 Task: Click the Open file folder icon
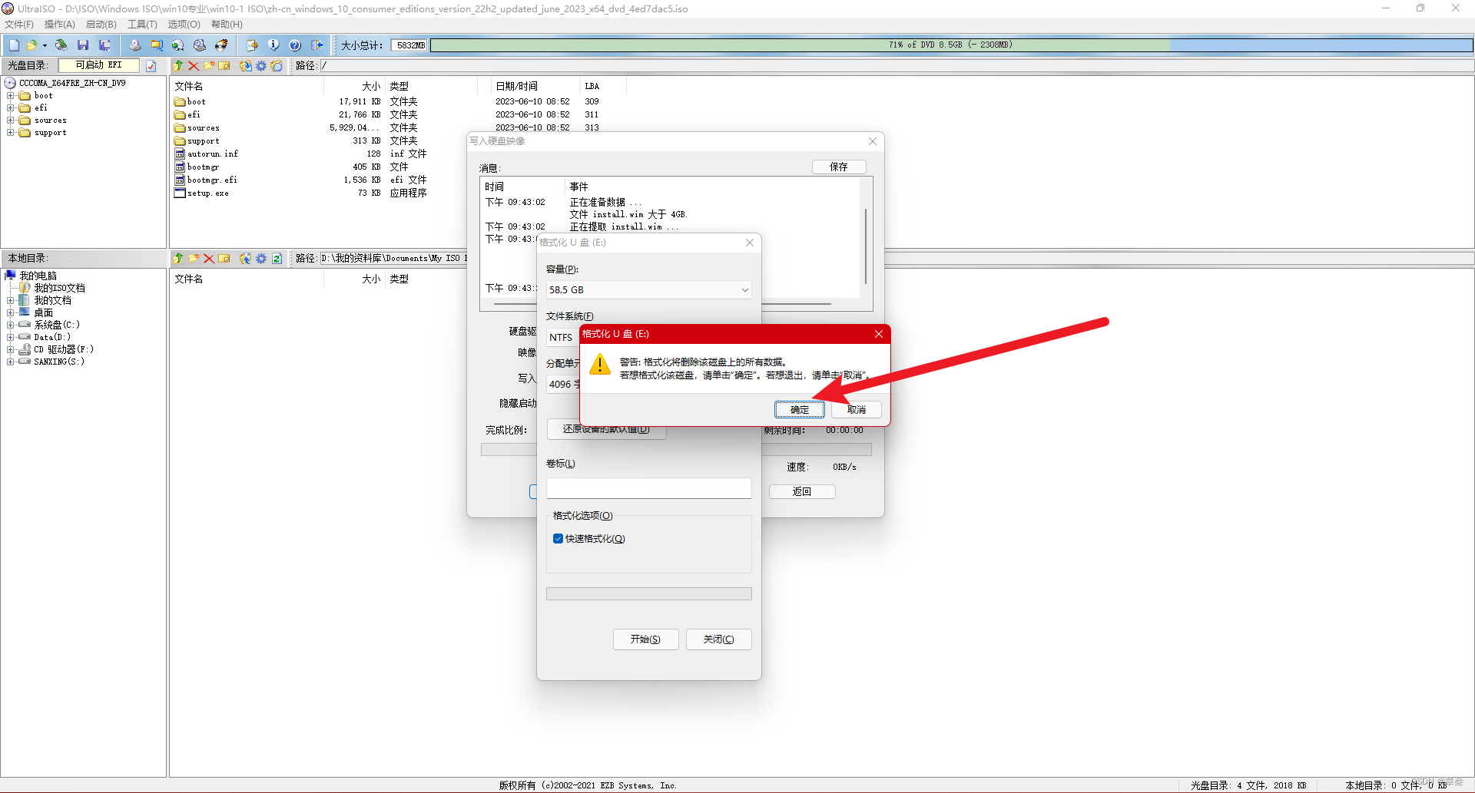(x=31, y=45)
